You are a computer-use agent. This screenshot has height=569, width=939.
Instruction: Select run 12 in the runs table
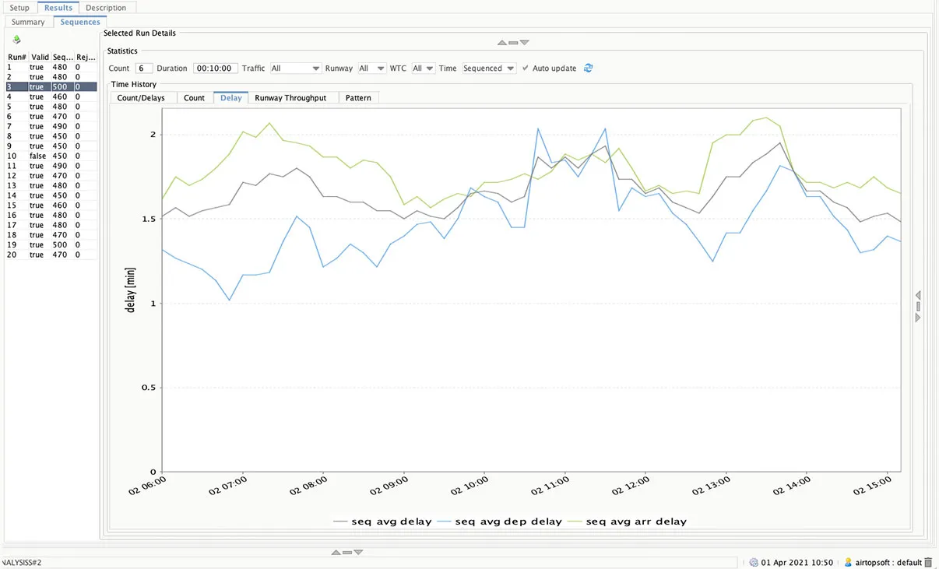[51, 176]
